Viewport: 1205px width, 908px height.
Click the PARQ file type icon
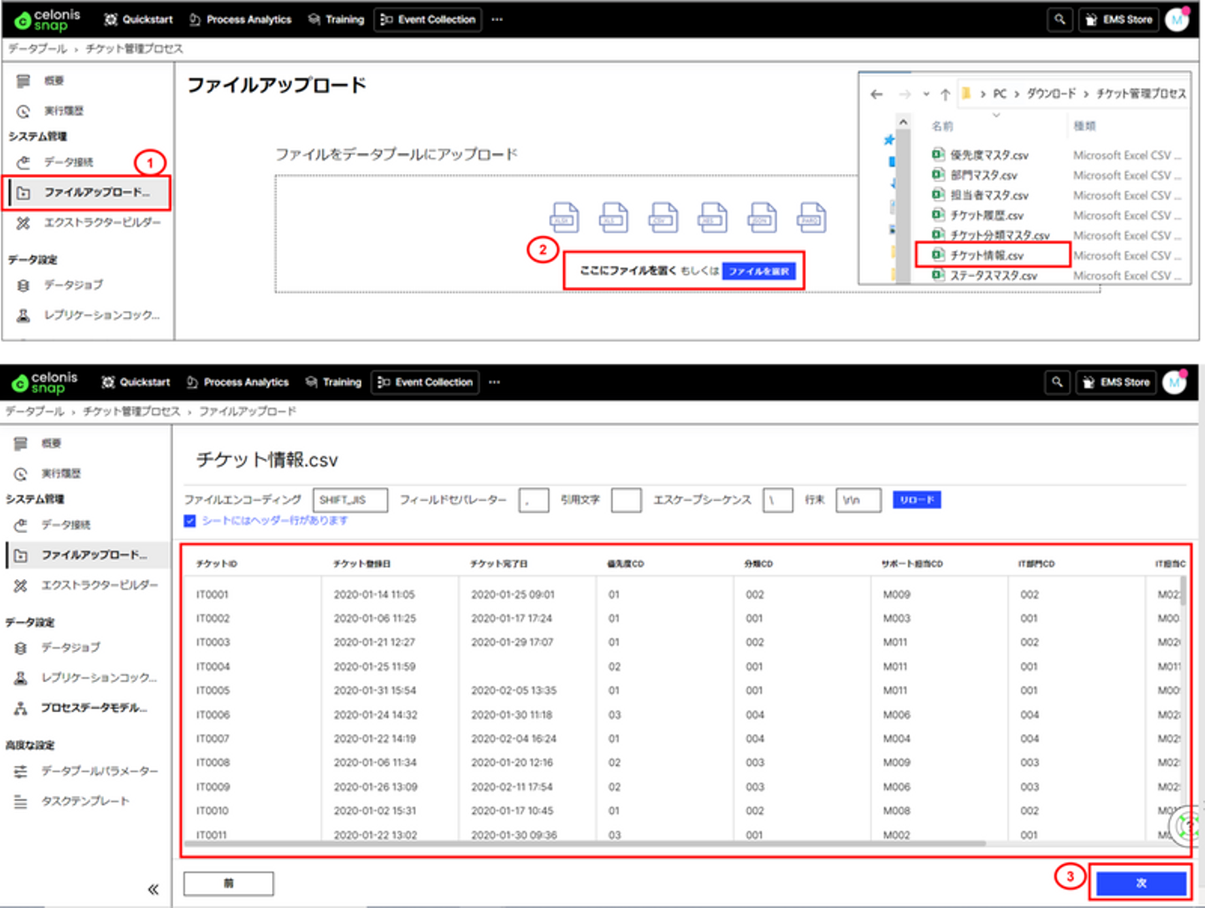point(812,218)
